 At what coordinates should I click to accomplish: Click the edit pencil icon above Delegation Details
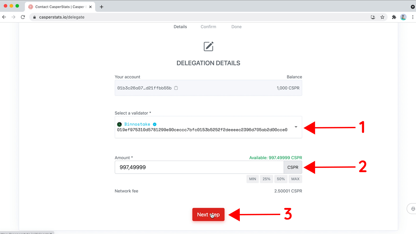[208, 46]
